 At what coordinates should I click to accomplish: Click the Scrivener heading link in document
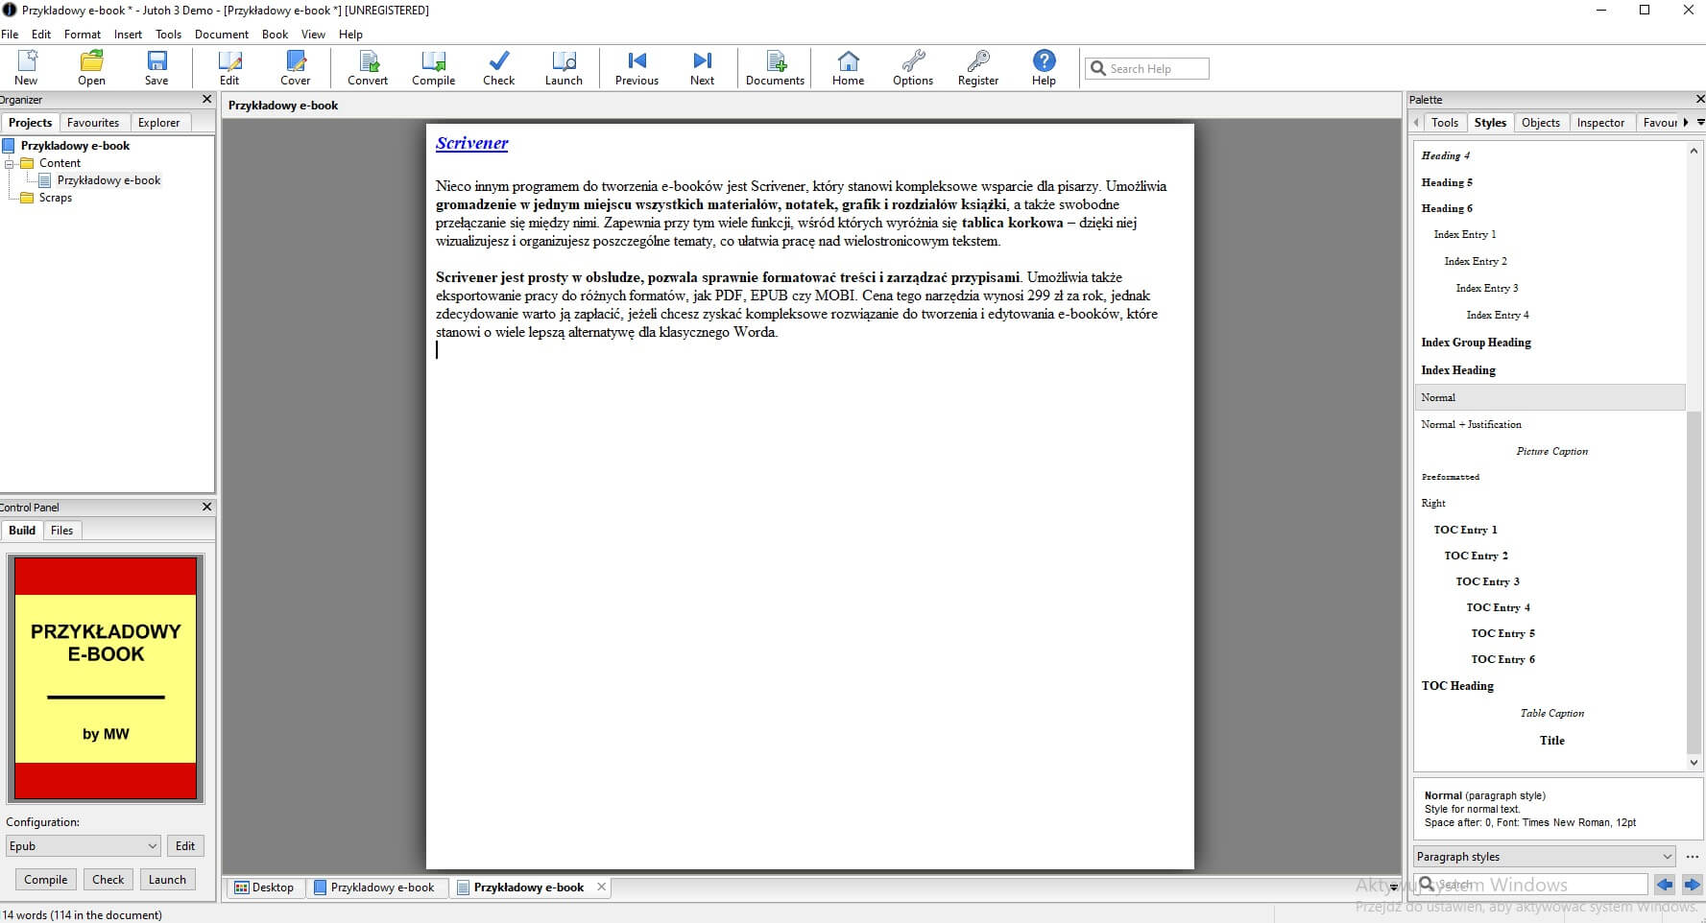(471, 143)
